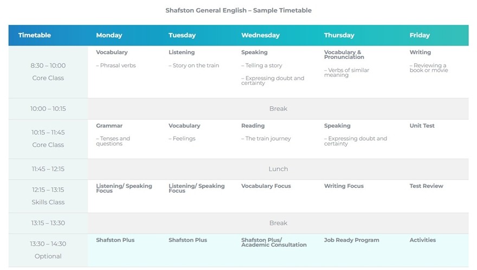Select the Vocabulary Focus skills class
Screen dimensions: 477x270
266,186
